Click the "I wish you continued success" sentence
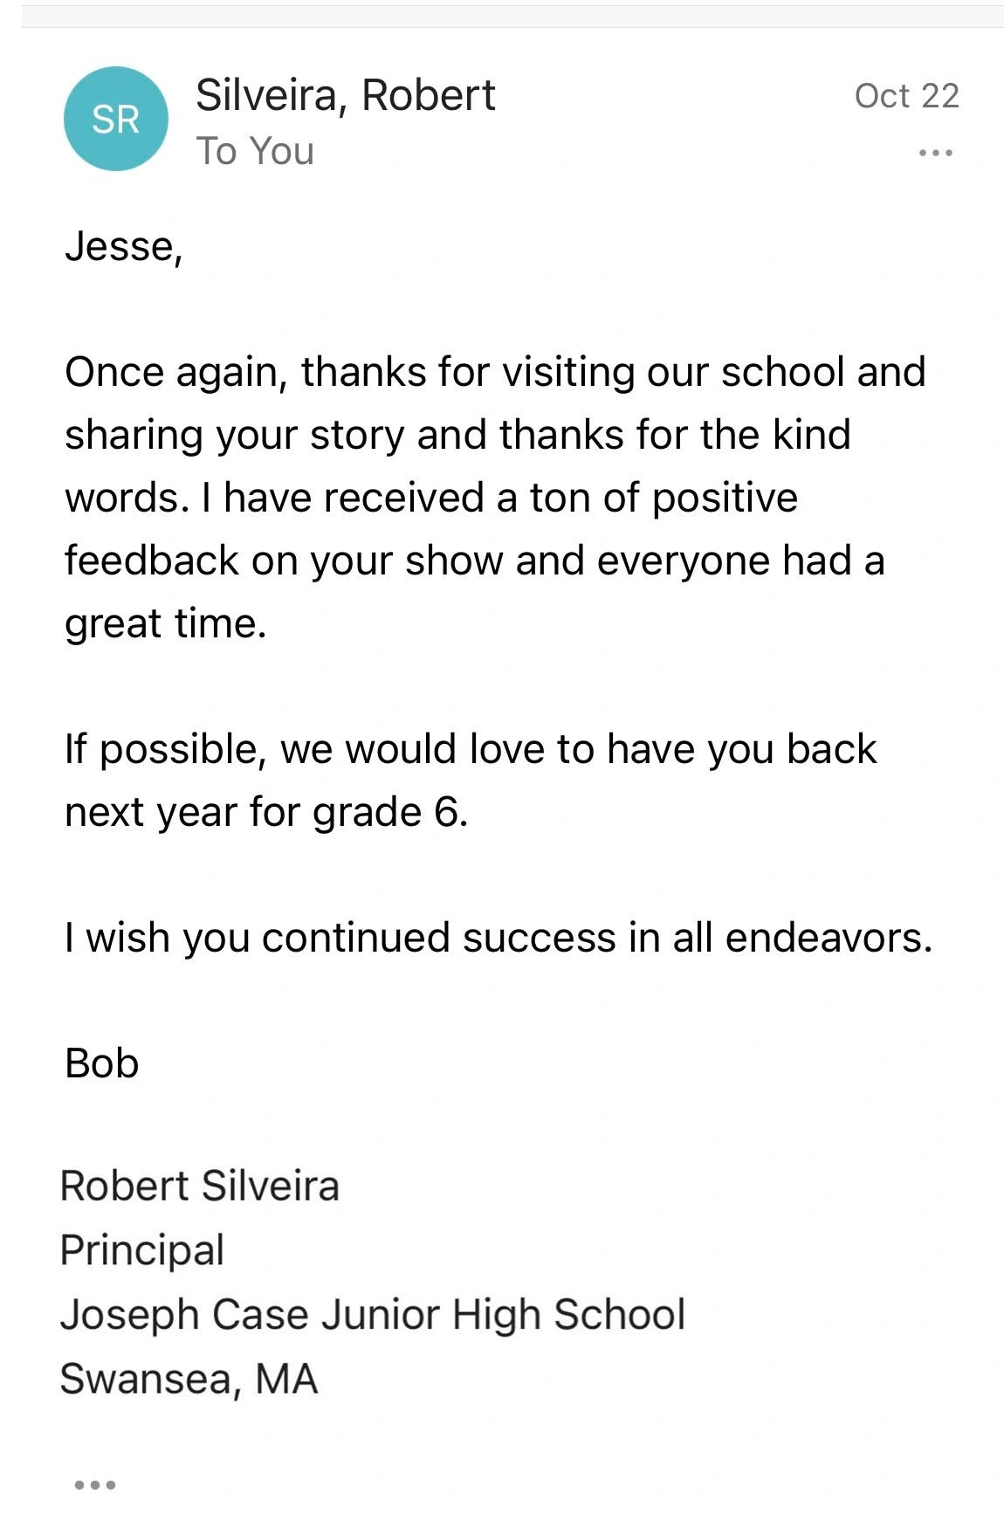 [499, 938]
